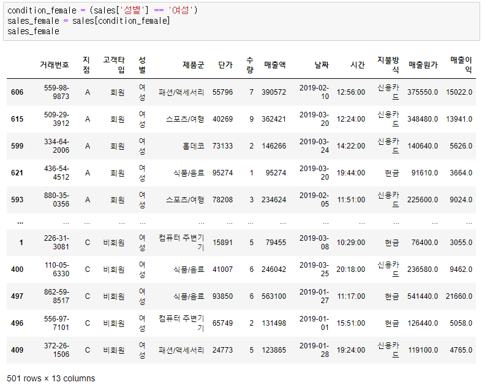Click the 홈데코 product cell
The height and width of the screenshot is (385, 482).
click(x=194, y=145)
